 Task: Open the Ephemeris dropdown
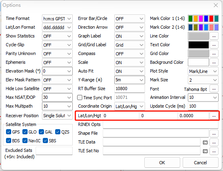(57, 63)
